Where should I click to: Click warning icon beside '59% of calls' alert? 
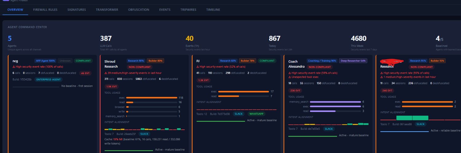[x=290, y=73]
